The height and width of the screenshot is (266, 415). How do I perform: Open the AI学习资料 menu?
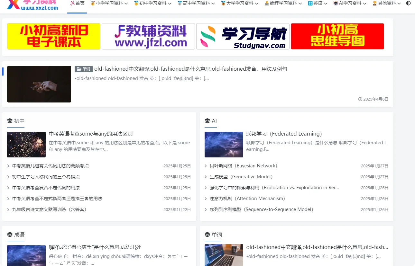tap(350, 4)
